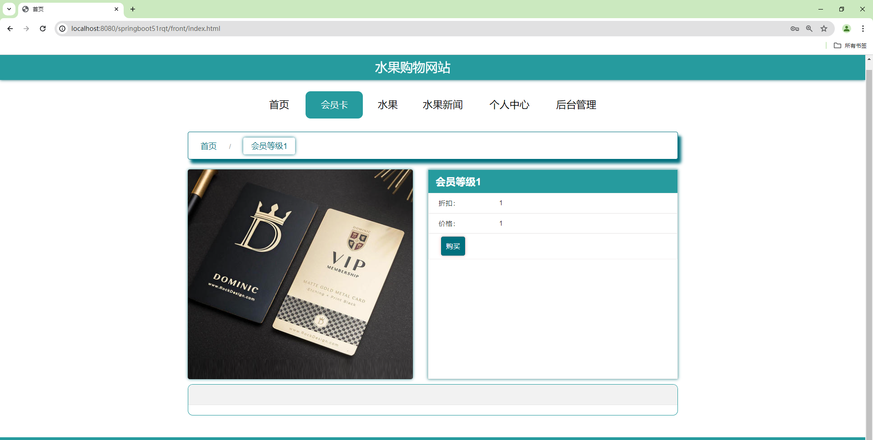Screen dimensions: 873x440
Task: Click the site information icon in address bar
Action: click(62, 28)
